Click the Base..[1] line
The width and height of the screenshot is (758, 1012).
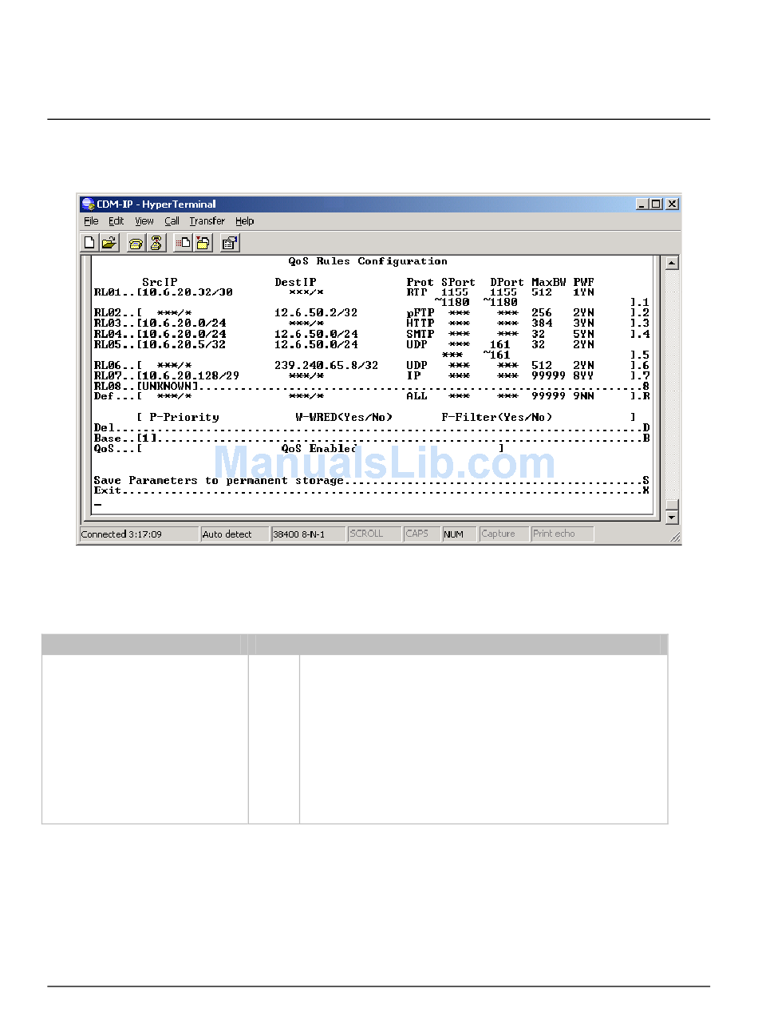[372, 439]
